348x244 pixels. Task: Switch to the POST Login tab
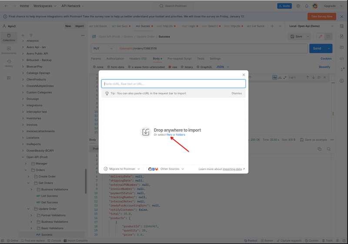click(x=190, y=26)
